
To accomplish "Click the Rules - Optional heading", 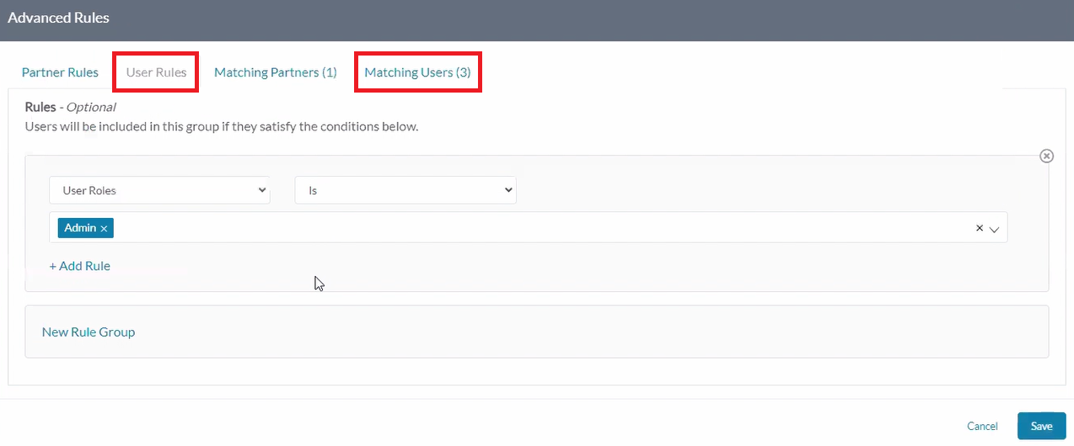I will [70, 107].
